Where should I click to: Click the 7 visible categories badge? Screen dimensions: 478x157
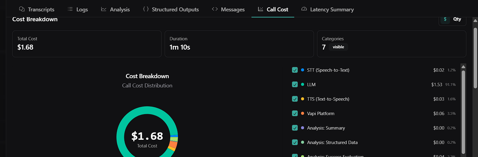coord(338,47)
